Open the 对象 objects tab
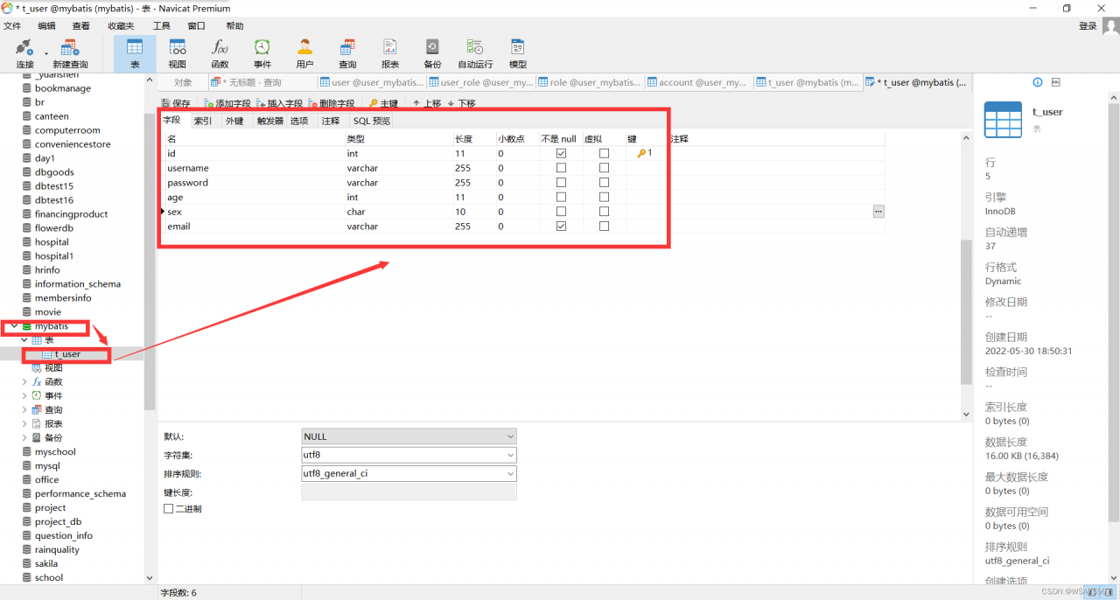The height and width of the screenshot is (600, 1120). (x=183, y=82)
